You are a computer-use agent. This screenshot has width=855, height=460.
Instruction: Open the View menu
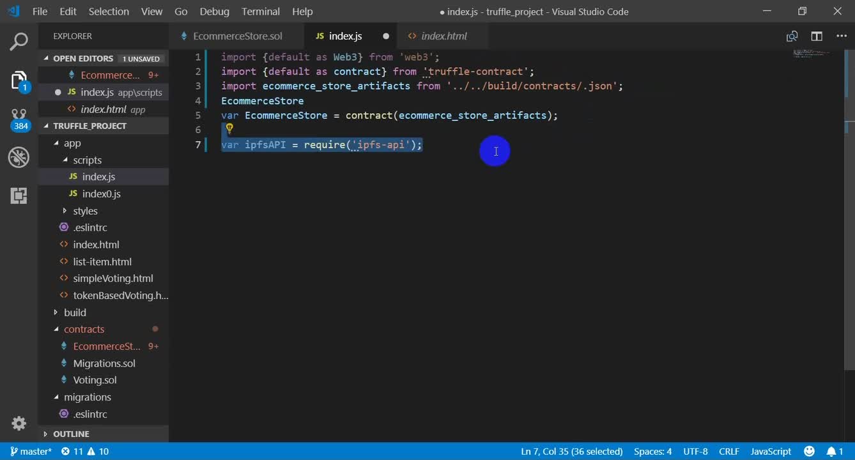coord(151,11)
